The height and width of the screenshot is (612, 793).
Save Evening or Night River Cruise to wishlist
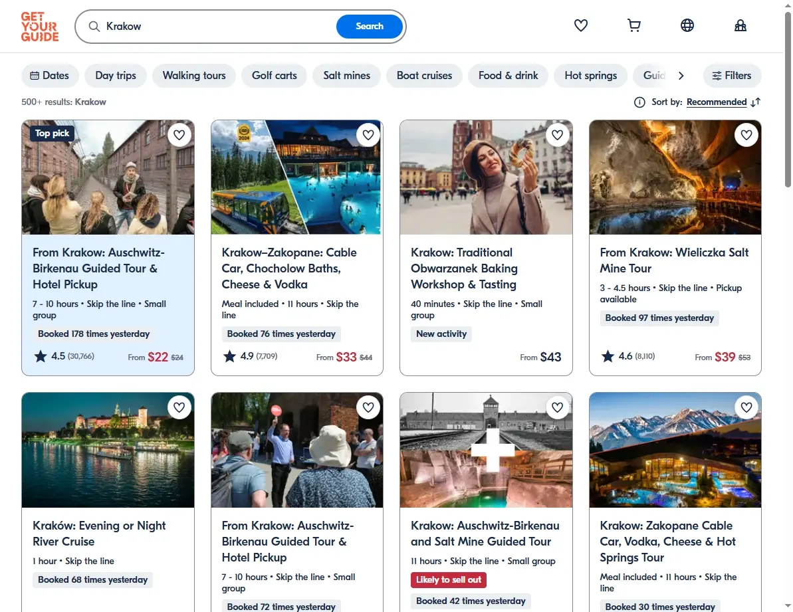(x=179, y=407)
